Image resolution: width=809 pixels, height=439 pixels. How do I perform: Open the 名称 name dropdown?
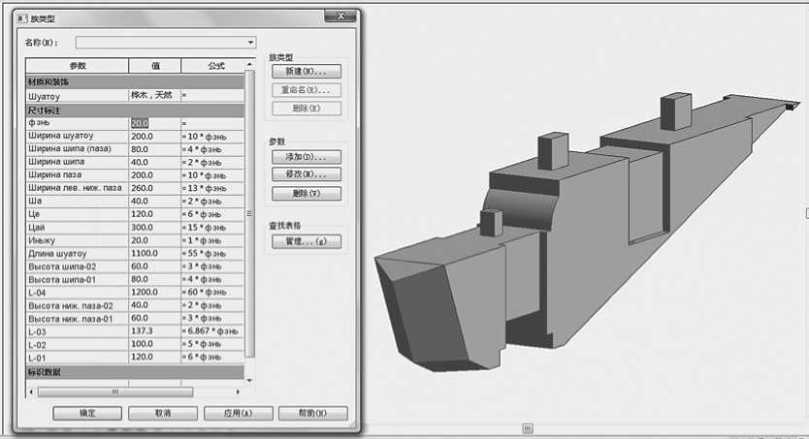(166, 43)
